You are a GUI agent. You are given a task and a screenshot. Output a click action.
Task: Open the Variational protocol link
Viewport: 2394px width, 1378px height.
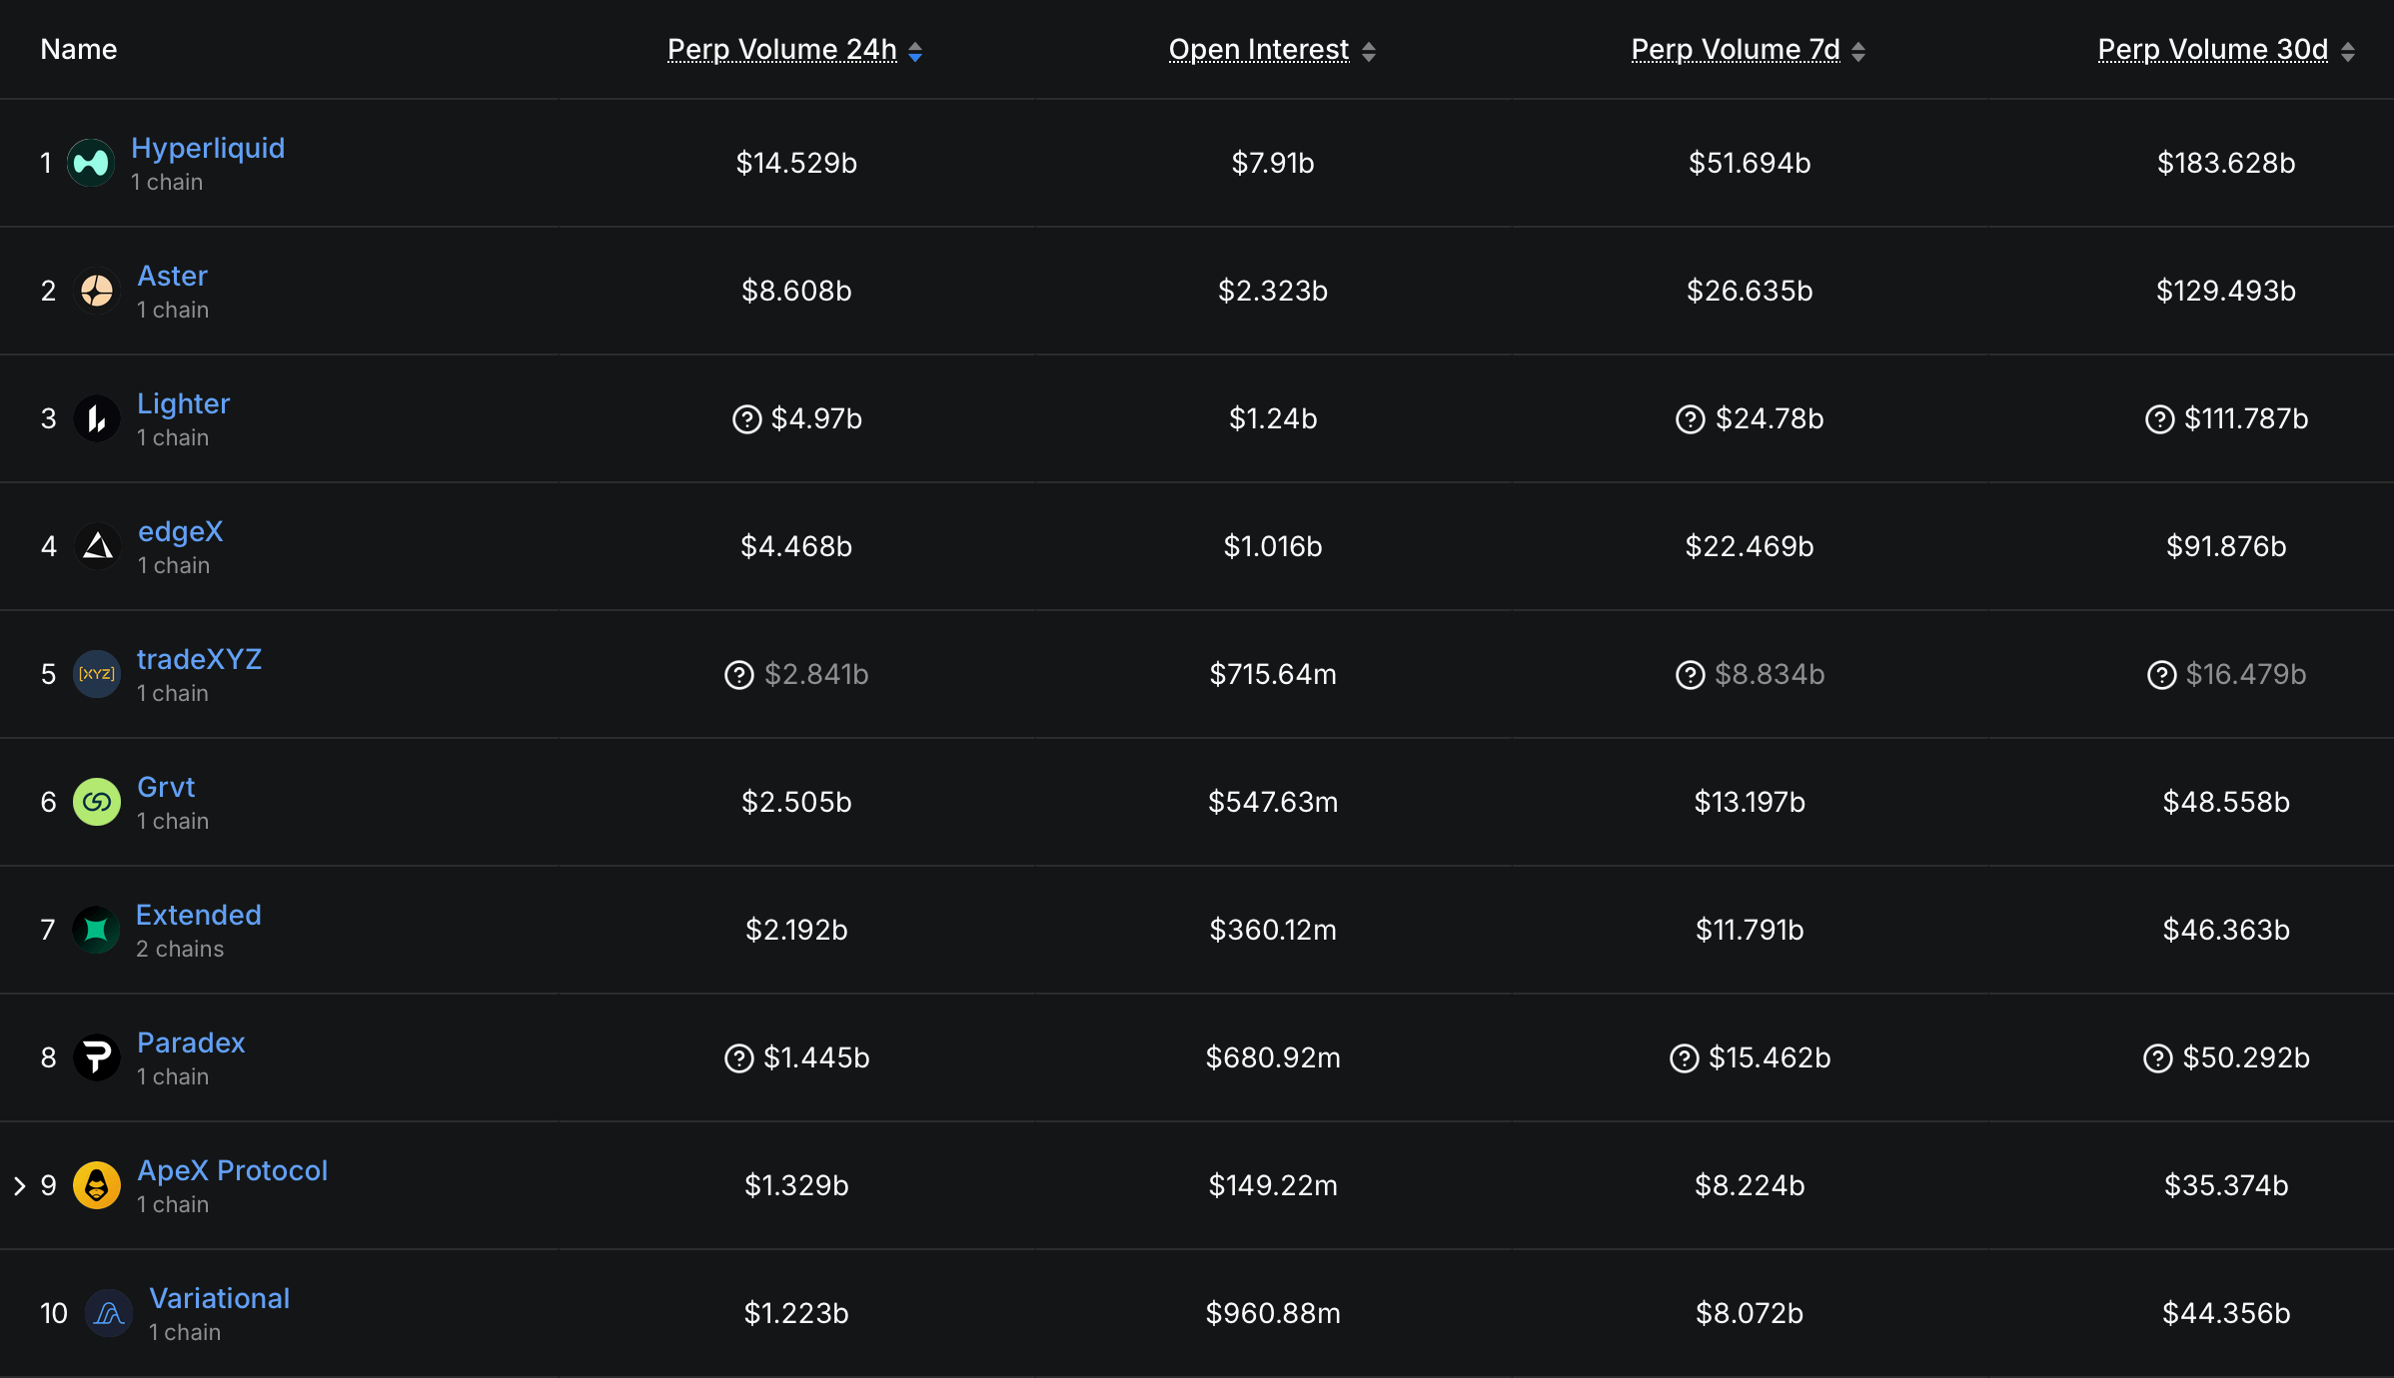[219, 1298]
